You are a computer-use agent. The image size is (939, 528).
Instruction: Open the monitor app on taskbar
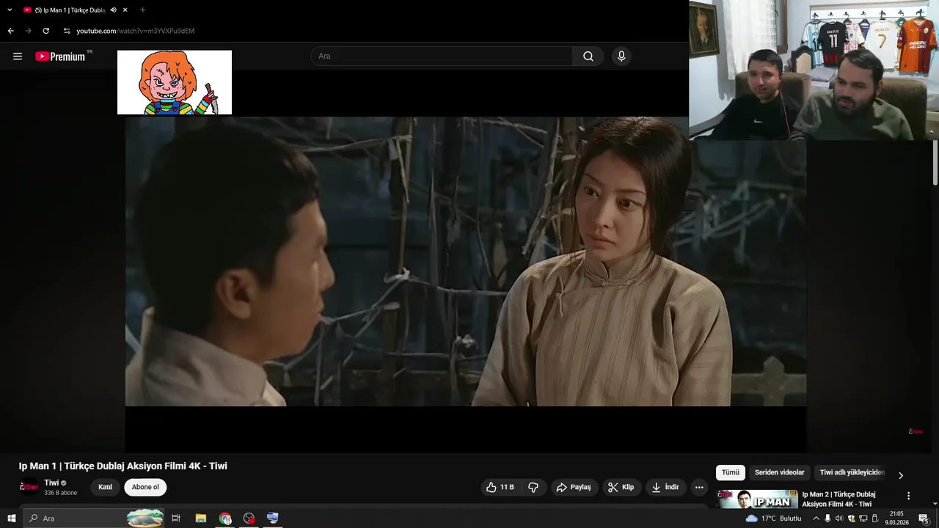pos(272,518)
